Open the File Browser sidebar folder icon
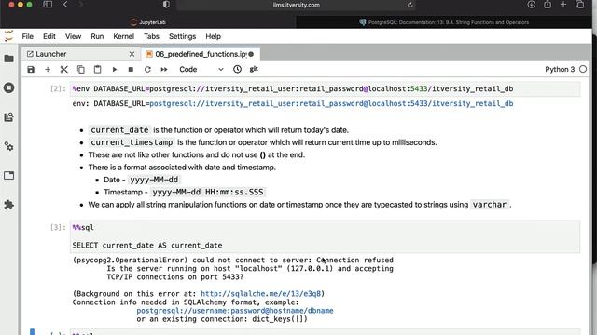The image size is (597, 335). click(x=8, y=59)
